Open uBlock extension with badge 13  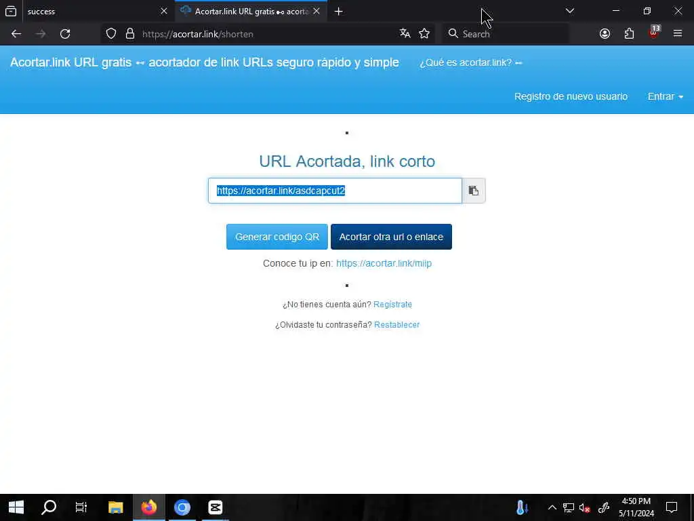654,33
